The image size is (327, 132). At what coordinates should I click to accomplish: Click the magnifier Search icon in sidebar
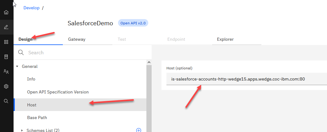coord(6,101)
